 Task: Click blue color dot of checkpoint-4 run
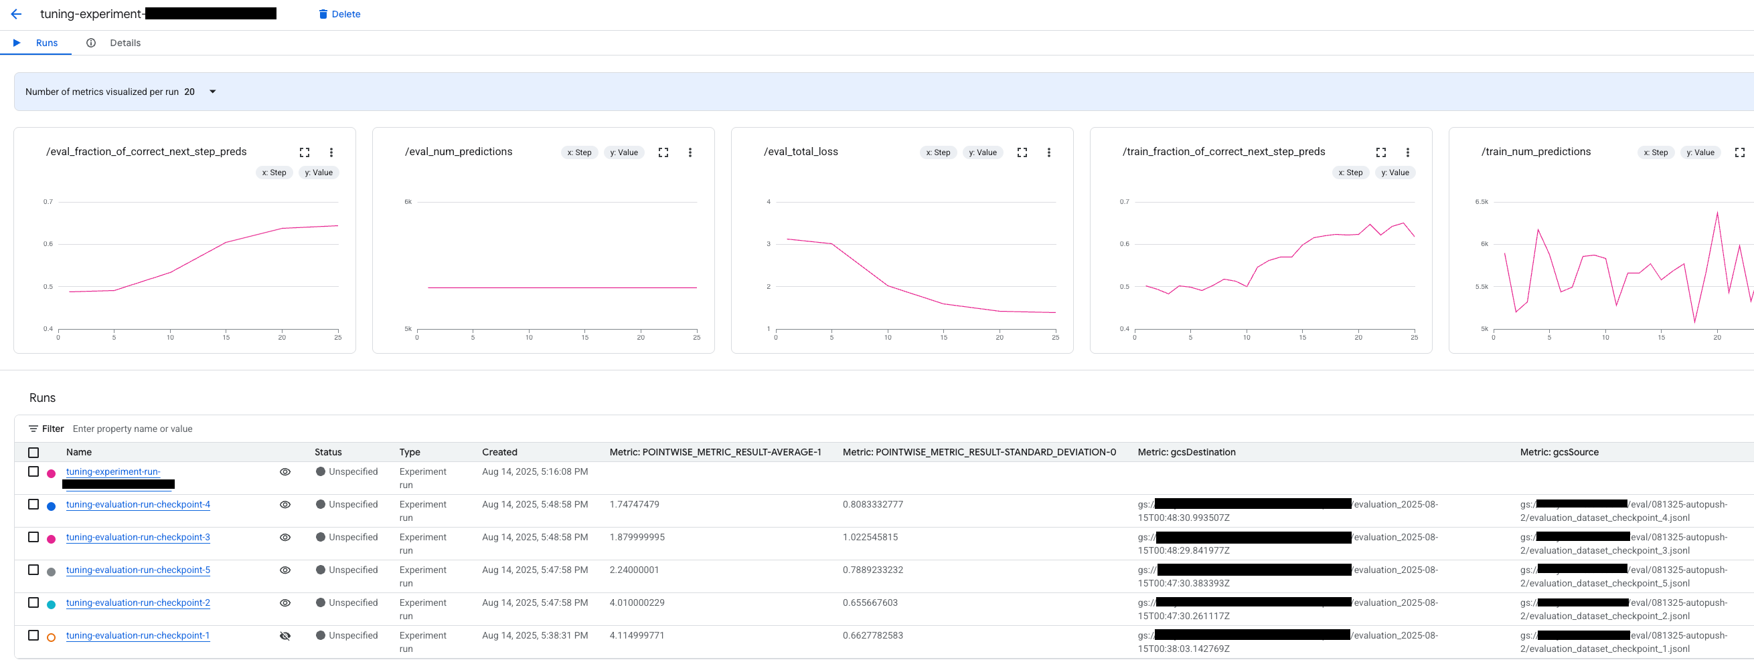(x=51, y=507)
